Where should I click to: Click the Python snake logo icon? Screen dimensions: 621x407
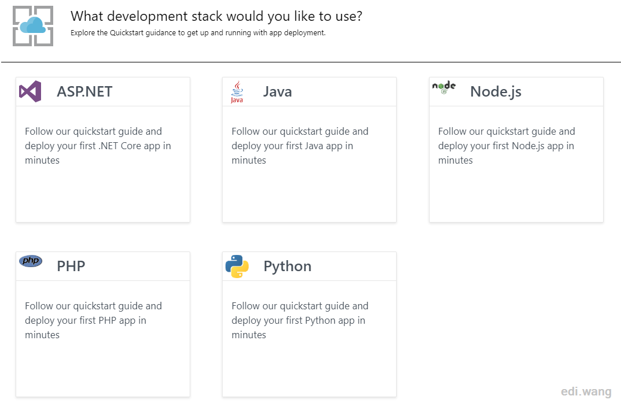point(237,267)
